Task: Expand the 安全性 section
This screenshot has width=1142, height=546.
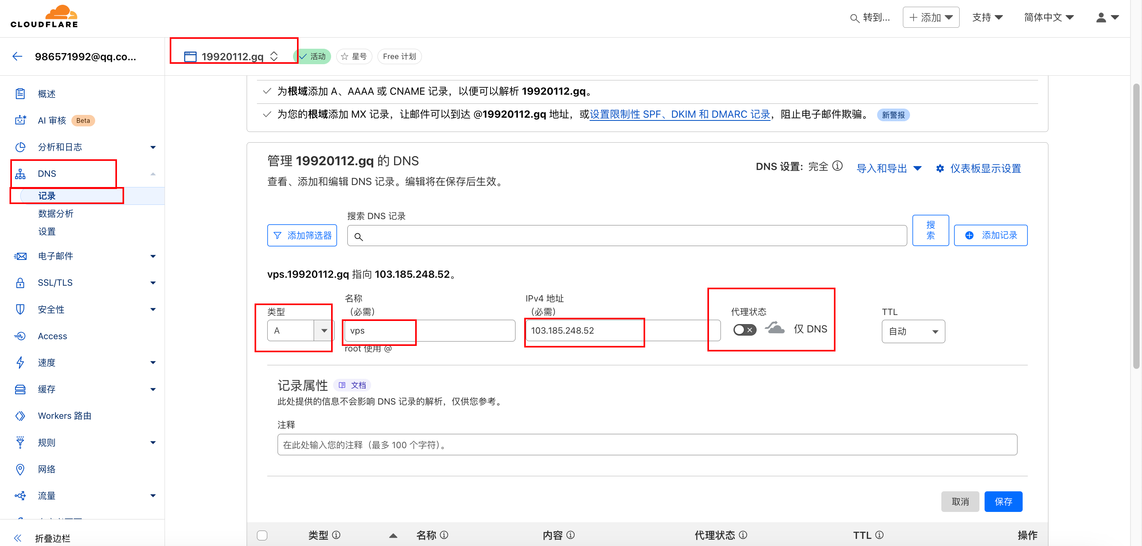Action: point(153,309)
